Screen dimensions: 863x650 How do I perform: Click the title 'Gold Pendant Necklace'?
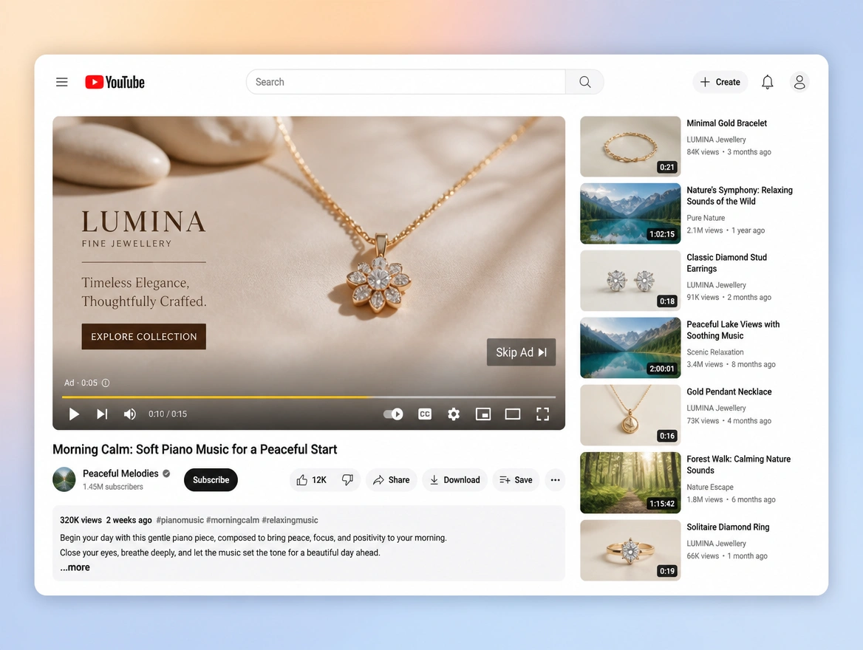[x=729, y=392]
